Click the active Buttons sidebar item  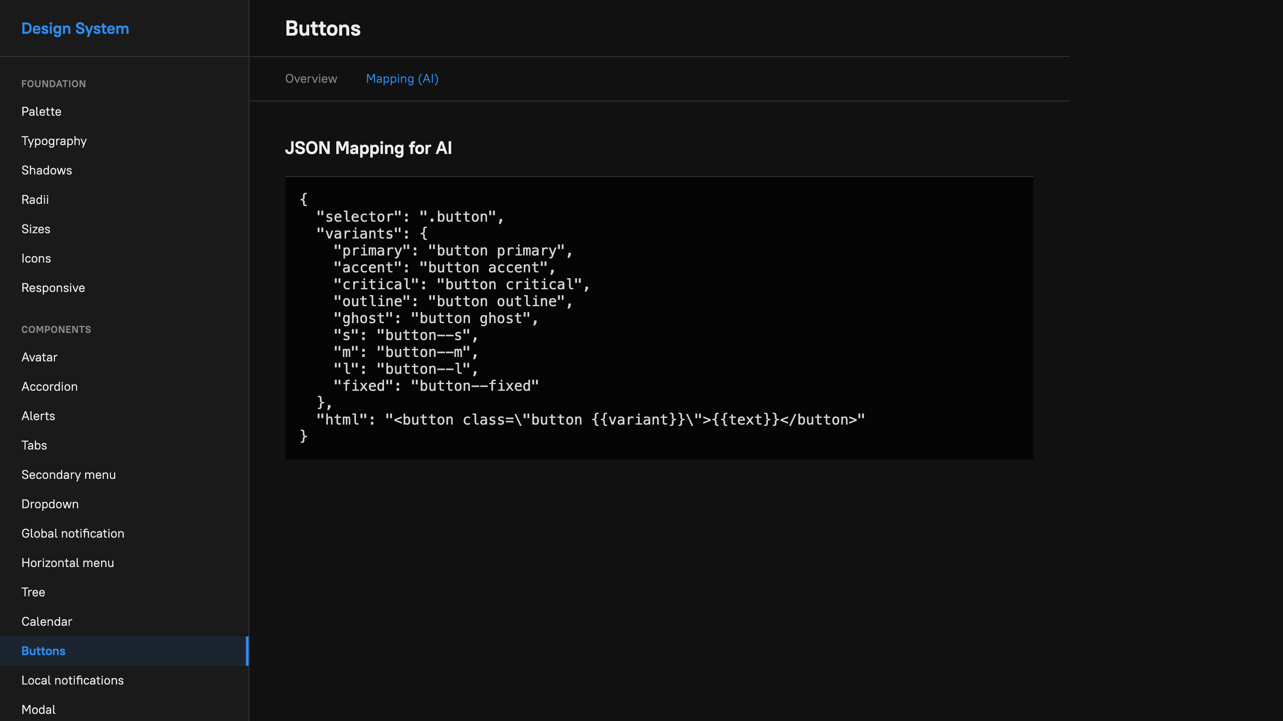[124, 651]
